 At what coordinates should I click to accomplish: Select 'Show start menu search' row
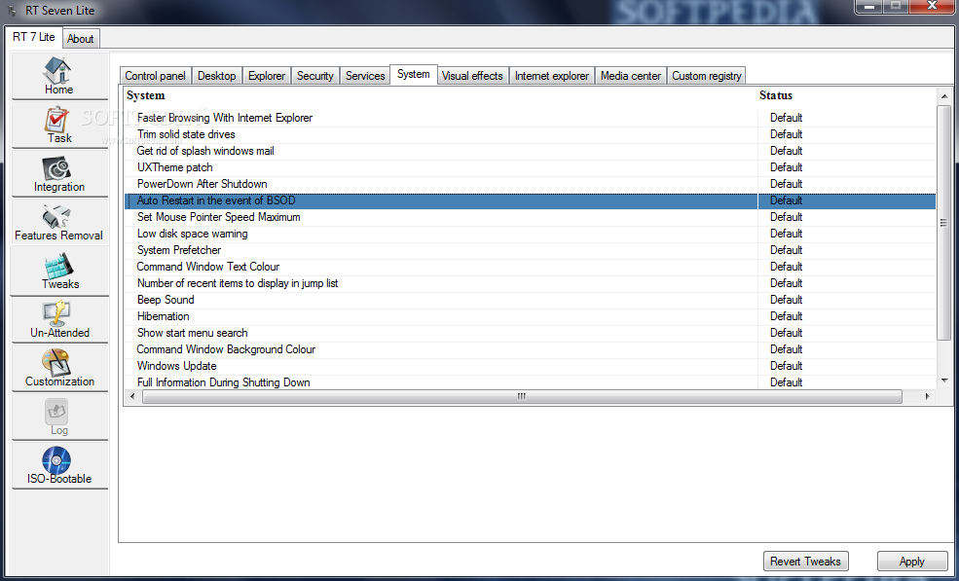point(531,333)
